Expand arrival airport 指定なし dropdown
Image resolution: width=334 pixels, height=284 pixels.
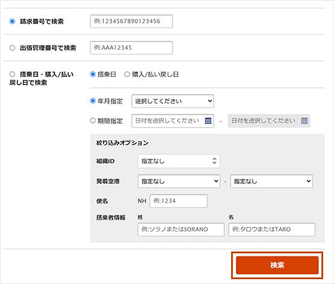tap(271, 181)
